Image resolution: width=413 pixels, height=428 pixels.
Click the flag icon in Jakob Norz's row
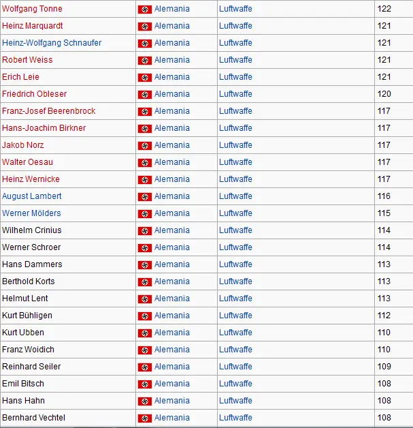pos(145,146)
